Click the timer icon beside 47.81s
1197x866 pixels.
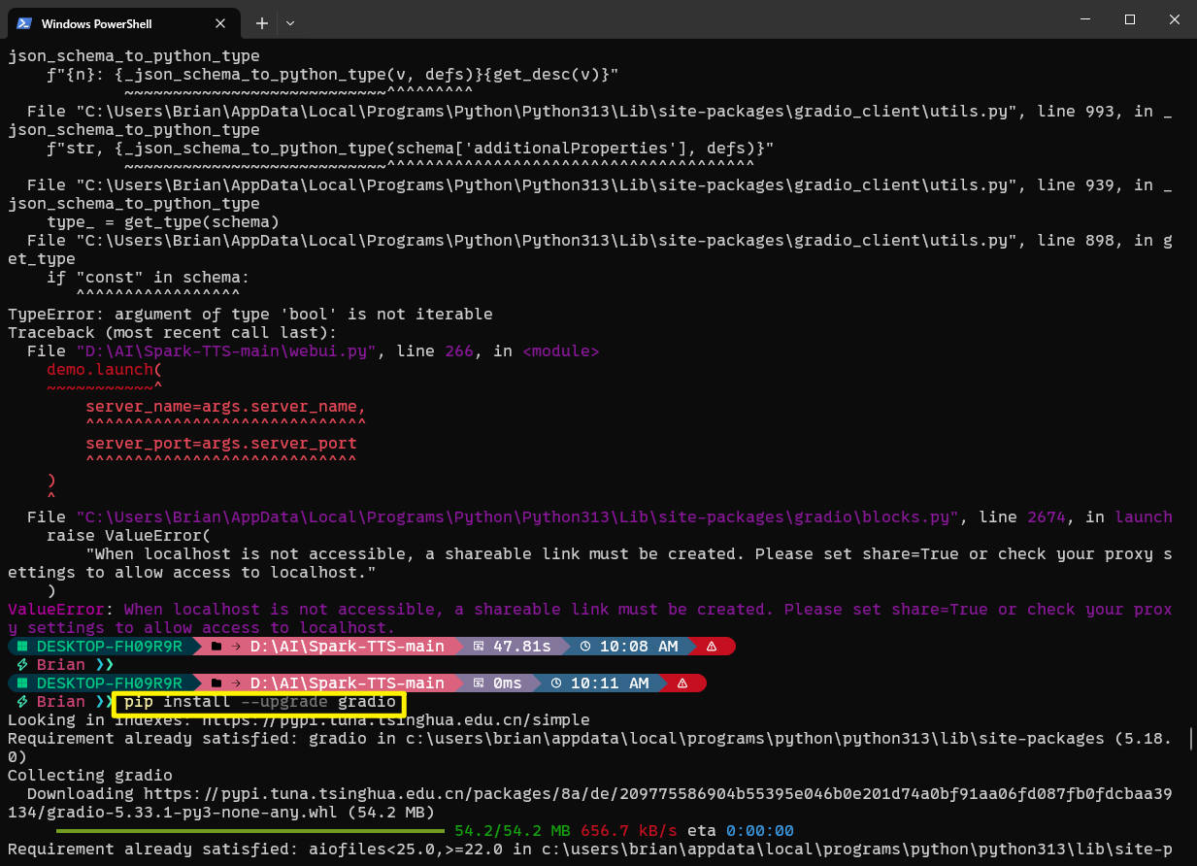(479, 647)
